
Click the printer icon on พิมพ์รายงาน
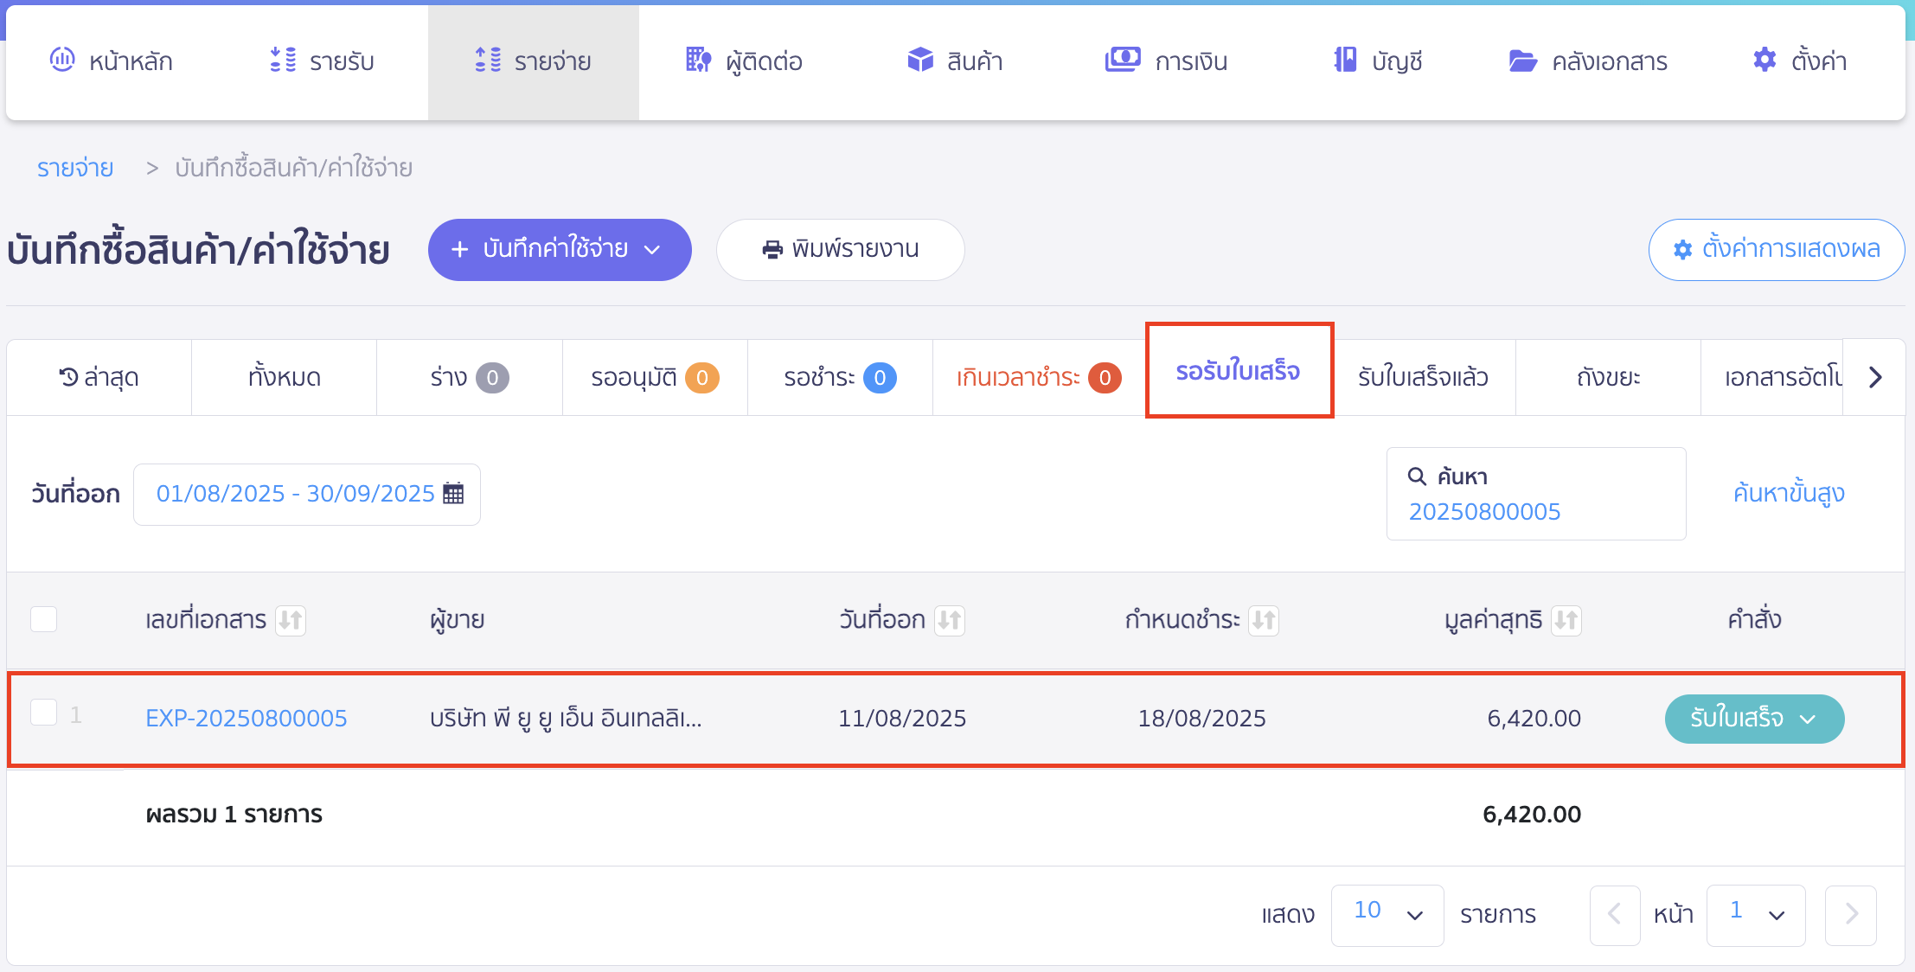[772, 249]
